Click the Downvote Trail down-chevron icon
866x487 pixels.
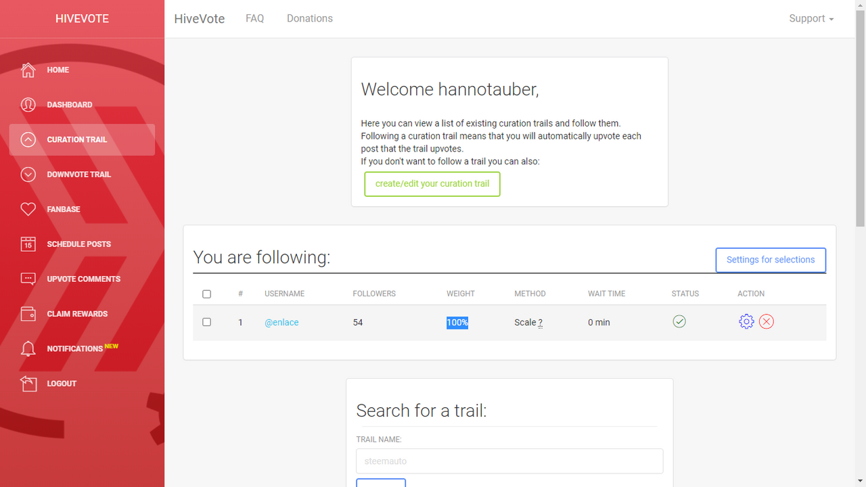(28, 175)
